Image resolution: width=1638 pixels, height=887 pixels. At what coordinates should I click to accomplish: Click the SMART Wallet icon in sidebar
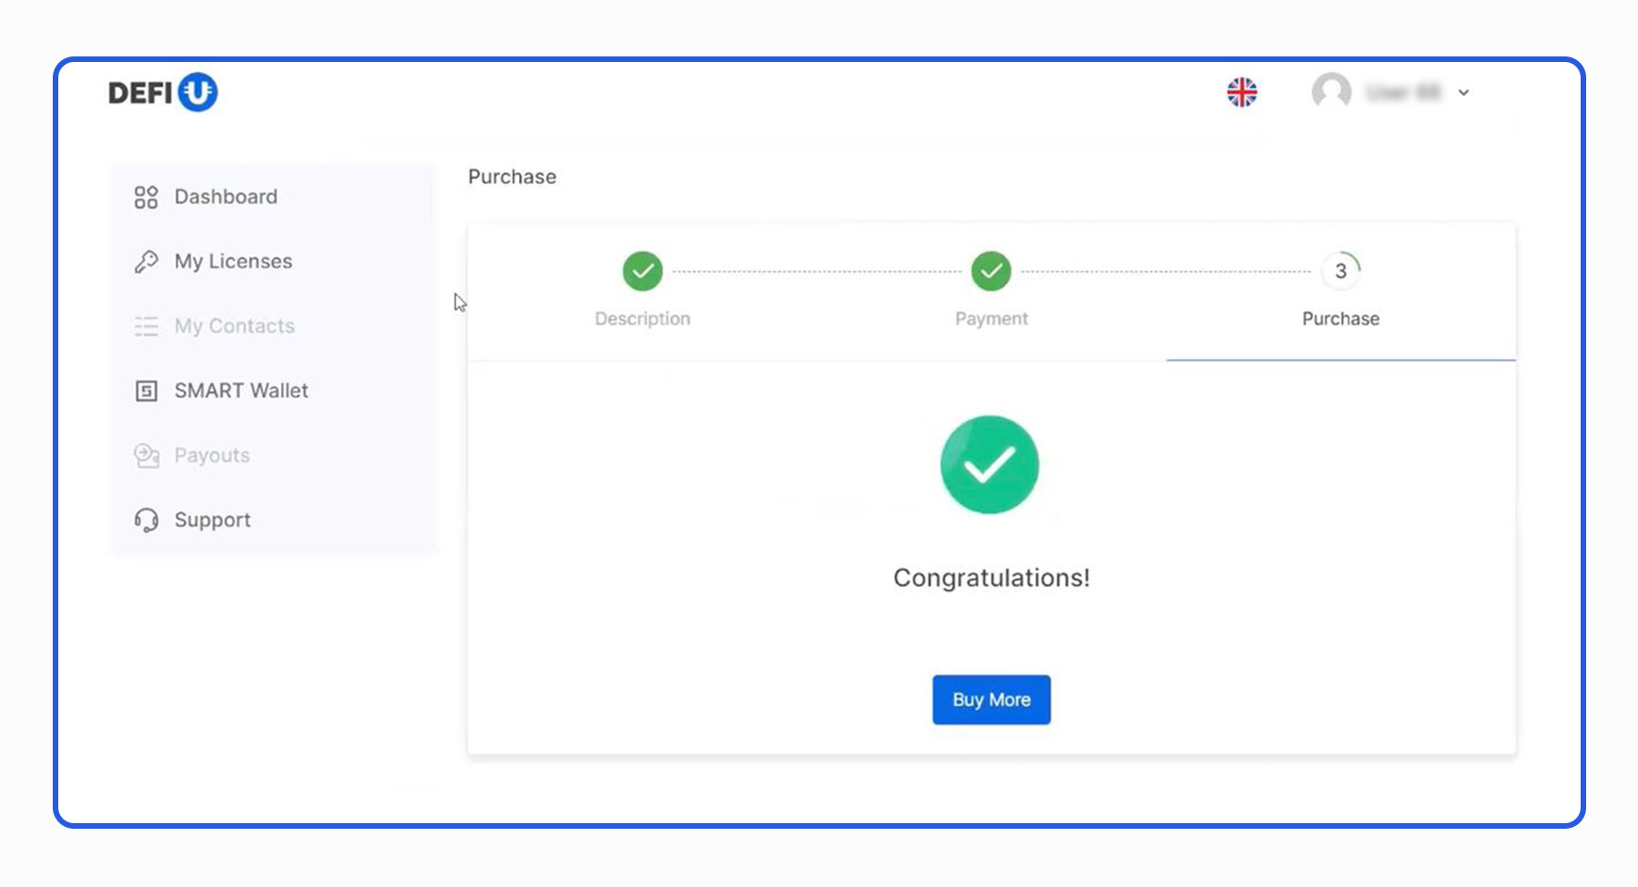(146, 391)
